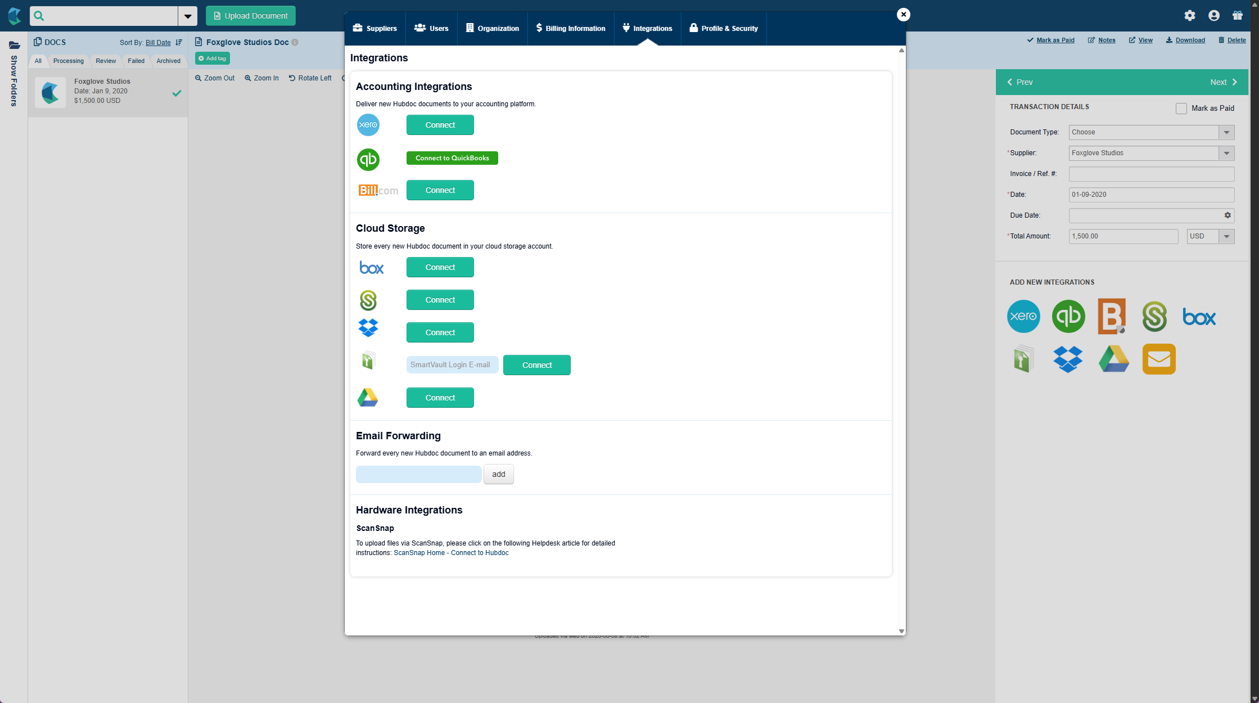1259x703 pixels.
Task: Select the Integrations tab
Action: pos(647,28)
